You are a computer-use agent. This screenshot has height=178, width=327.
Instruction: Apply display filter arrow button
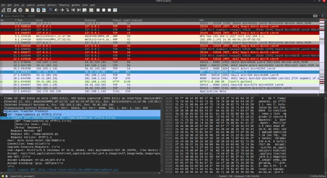pos(315,16)
